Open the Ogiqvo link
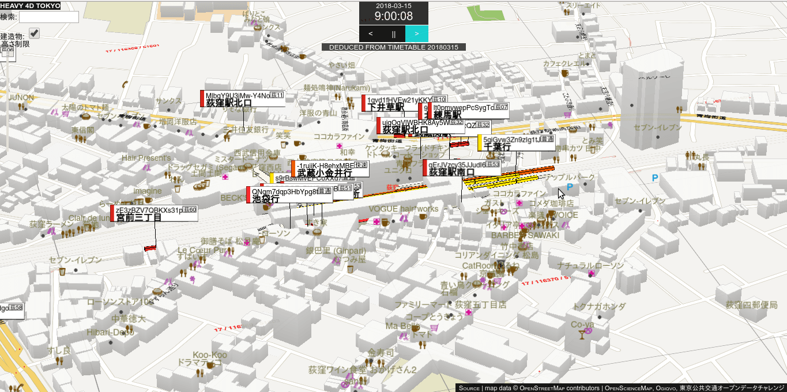This screenshot has height=392, width=787. (665, 388)
